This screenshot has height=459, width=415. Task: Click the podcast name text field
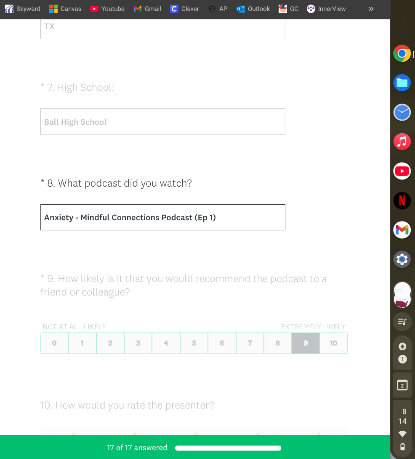(x=162, y=217)
